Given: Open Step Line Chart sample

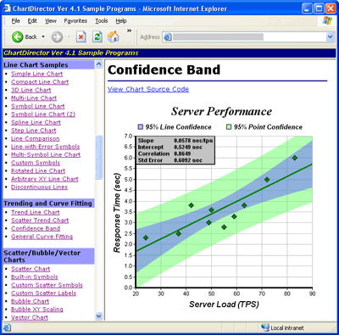Looking at the screenshot, I should pyautogui.click(x=34, y=131).
